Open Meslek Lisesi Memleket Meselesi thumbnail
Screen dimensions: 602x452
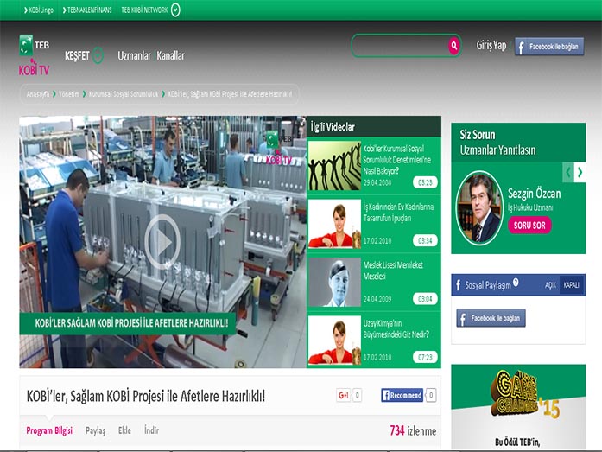point(334,282)
